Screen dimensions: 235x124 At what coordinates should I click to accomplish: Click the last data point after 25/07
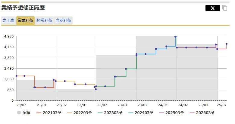click(227, 44)
